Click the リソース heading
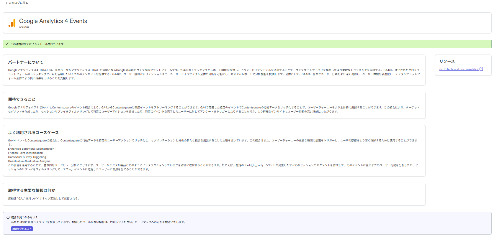 (x=447, y=61)
